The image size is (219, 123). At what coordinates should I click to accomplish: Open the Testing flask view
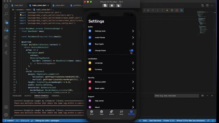pos(6,45)
